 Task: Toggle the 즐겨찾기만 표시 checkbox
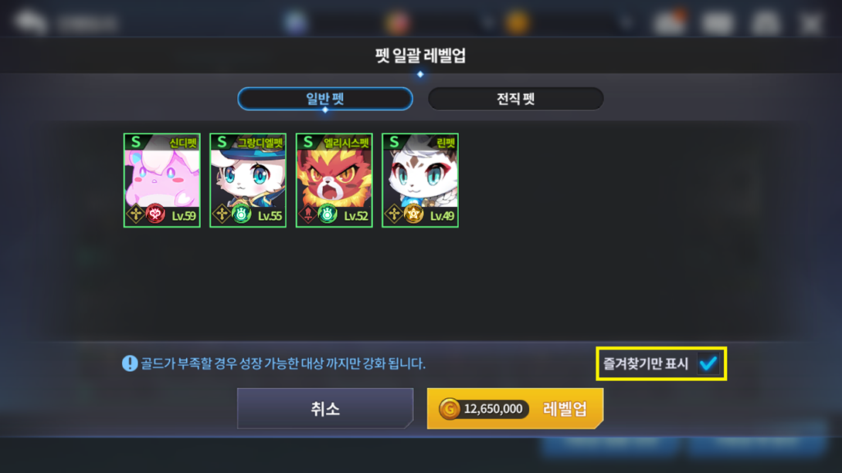(x=708, y=363)
